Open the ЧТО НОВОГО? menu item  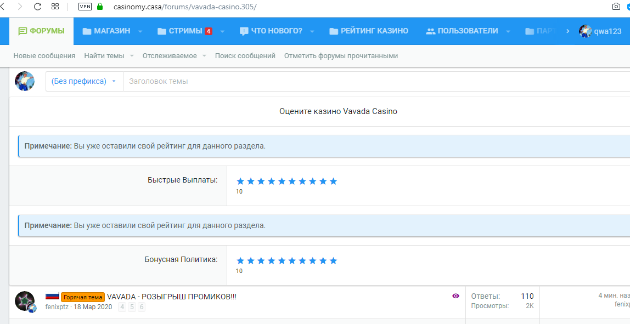click(271, 31)
